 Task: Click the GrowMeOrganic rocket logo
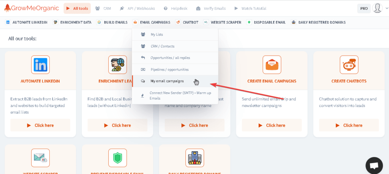click(x=32, y=8)
